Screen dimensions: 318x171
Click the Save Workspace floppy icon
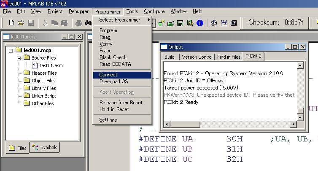(180, 23)
